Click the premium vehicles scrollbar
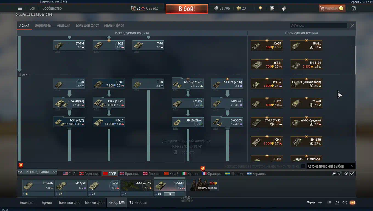 point(355,60)
